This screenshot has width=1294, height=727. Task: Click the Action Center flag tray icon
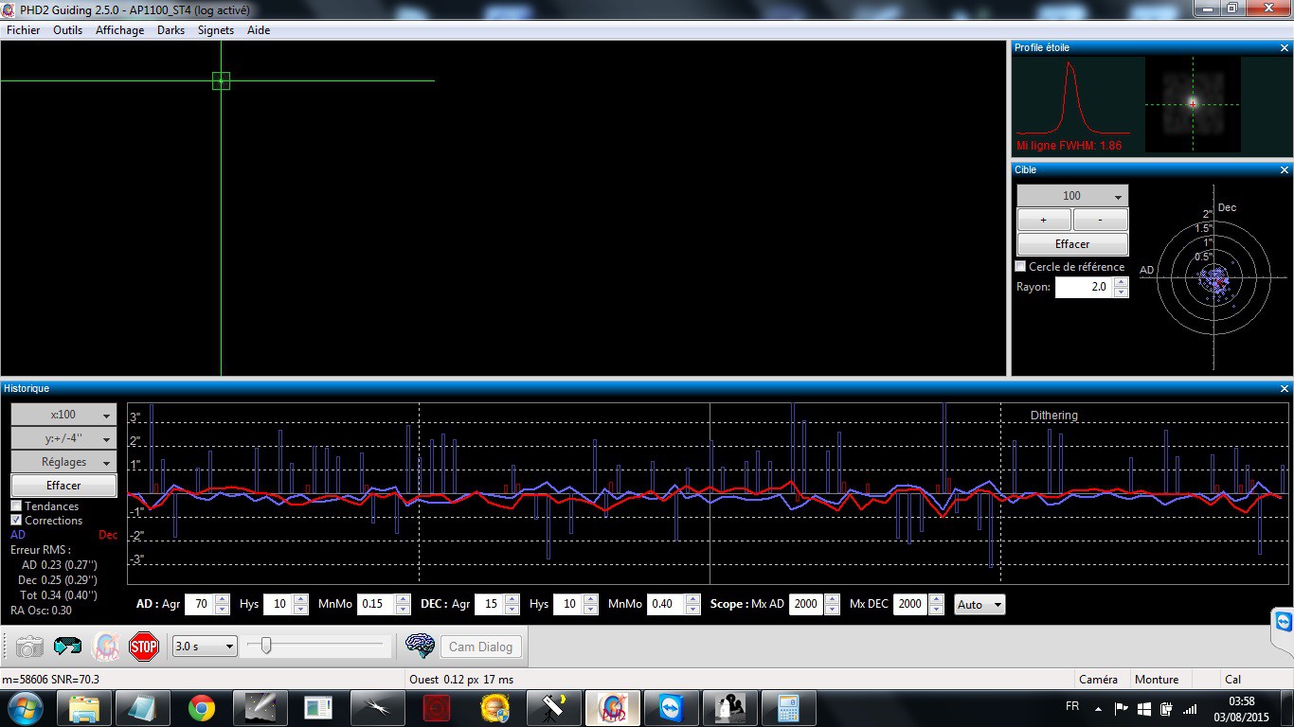tap(1121, 708)
